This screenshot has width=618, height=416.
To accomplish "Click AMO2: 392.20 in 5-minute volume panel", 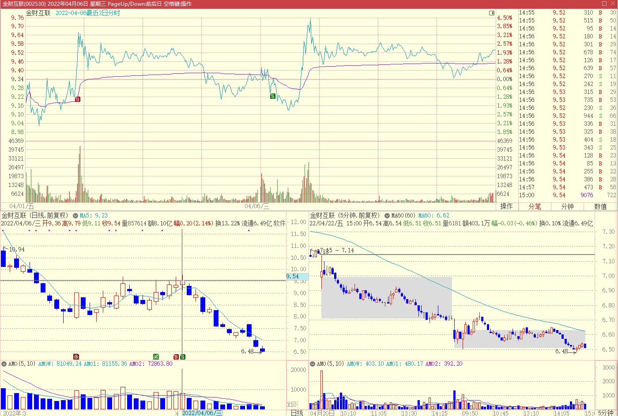I will pos(444,364).
